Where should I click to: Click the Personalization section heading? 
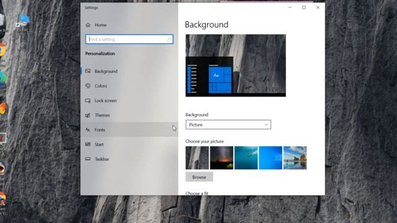[100, 54]
